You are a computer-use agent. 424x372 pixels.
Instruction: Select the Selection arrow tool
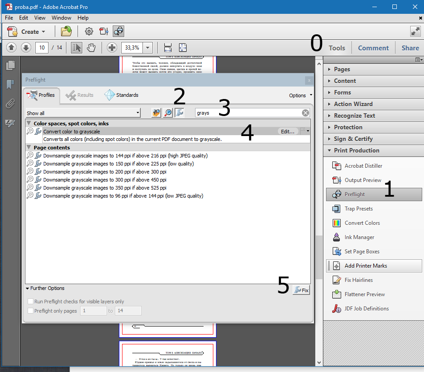(x=77, y=47)
